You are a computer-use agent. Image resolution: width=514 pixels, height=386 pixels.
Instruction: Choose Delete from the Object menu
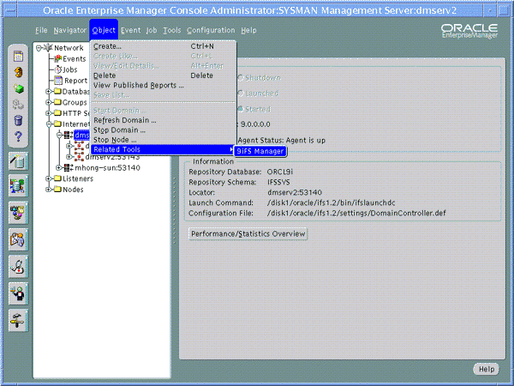(x=163, y=75)
